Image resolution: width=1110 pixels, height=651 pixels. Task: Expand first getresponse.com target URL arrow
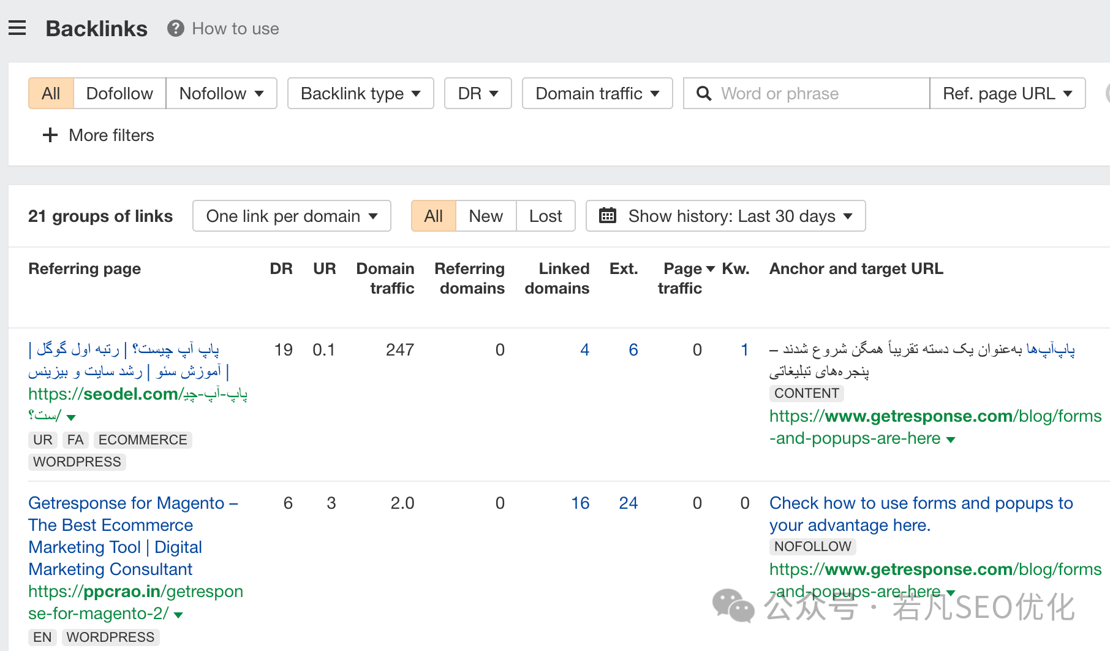[951, 440]
